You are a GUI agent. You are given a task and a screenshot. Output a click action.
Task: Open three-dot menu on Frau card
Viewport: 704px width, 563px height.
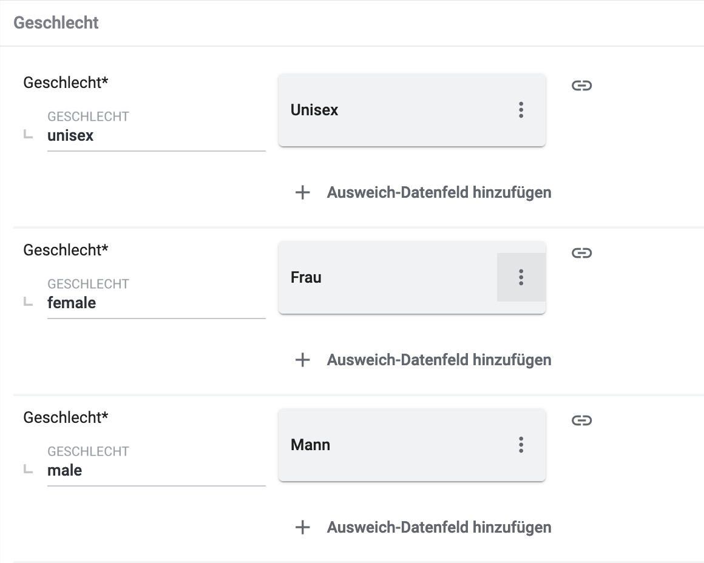click(x=521, y=277)
